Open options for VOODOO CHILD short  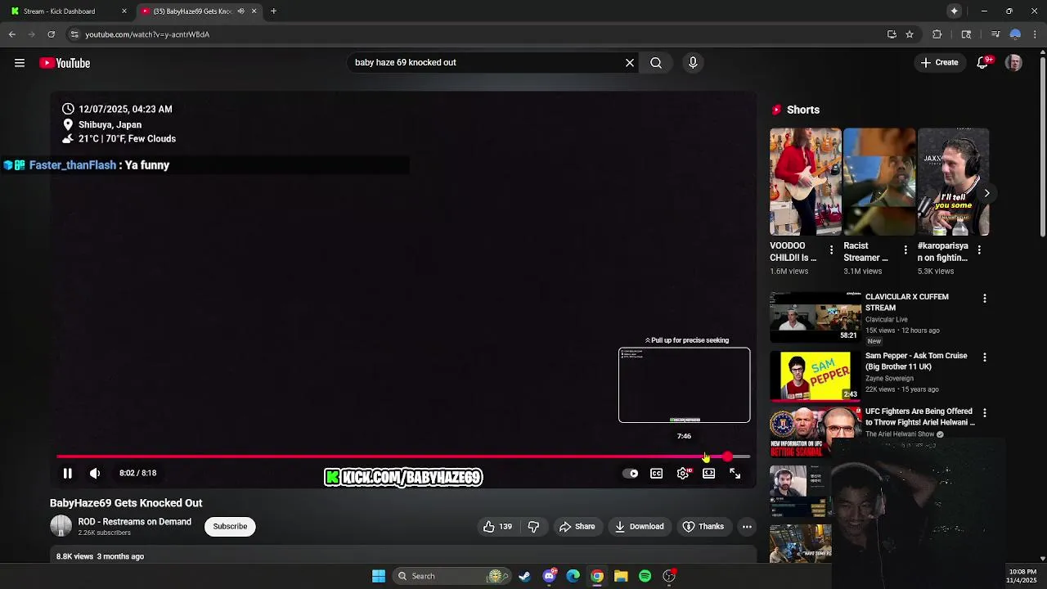(832, 250)
